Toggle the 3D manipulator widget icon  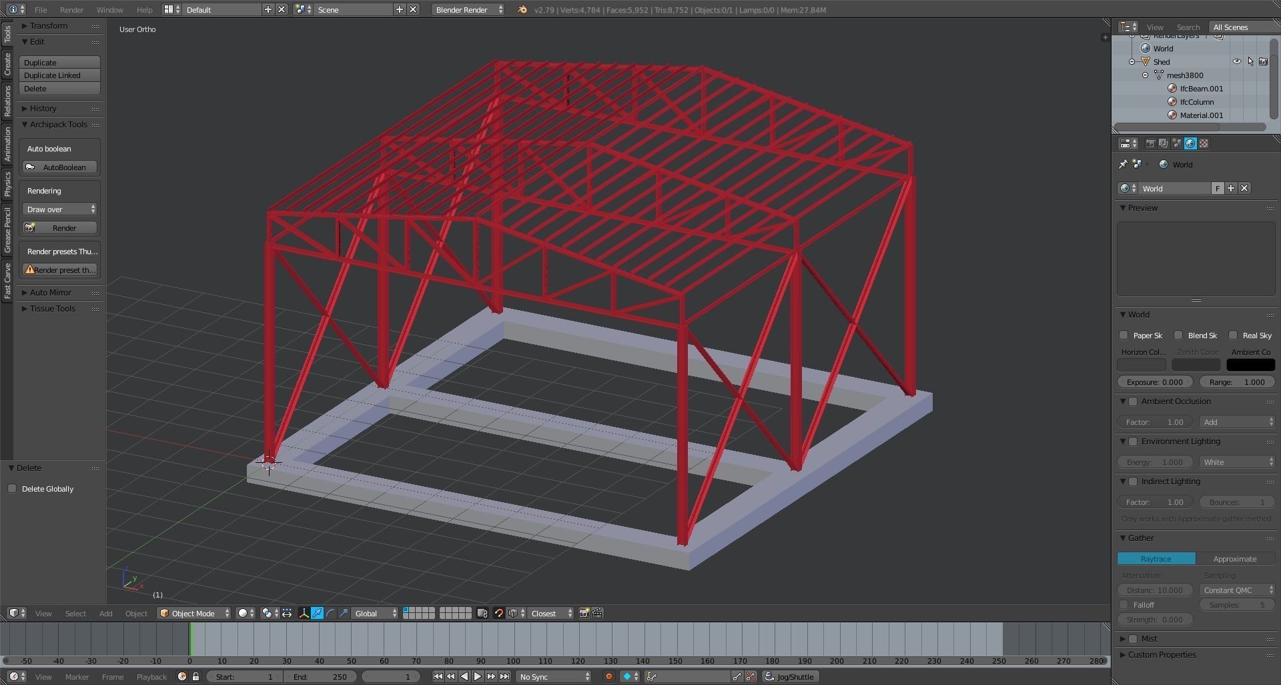(304, 613)
